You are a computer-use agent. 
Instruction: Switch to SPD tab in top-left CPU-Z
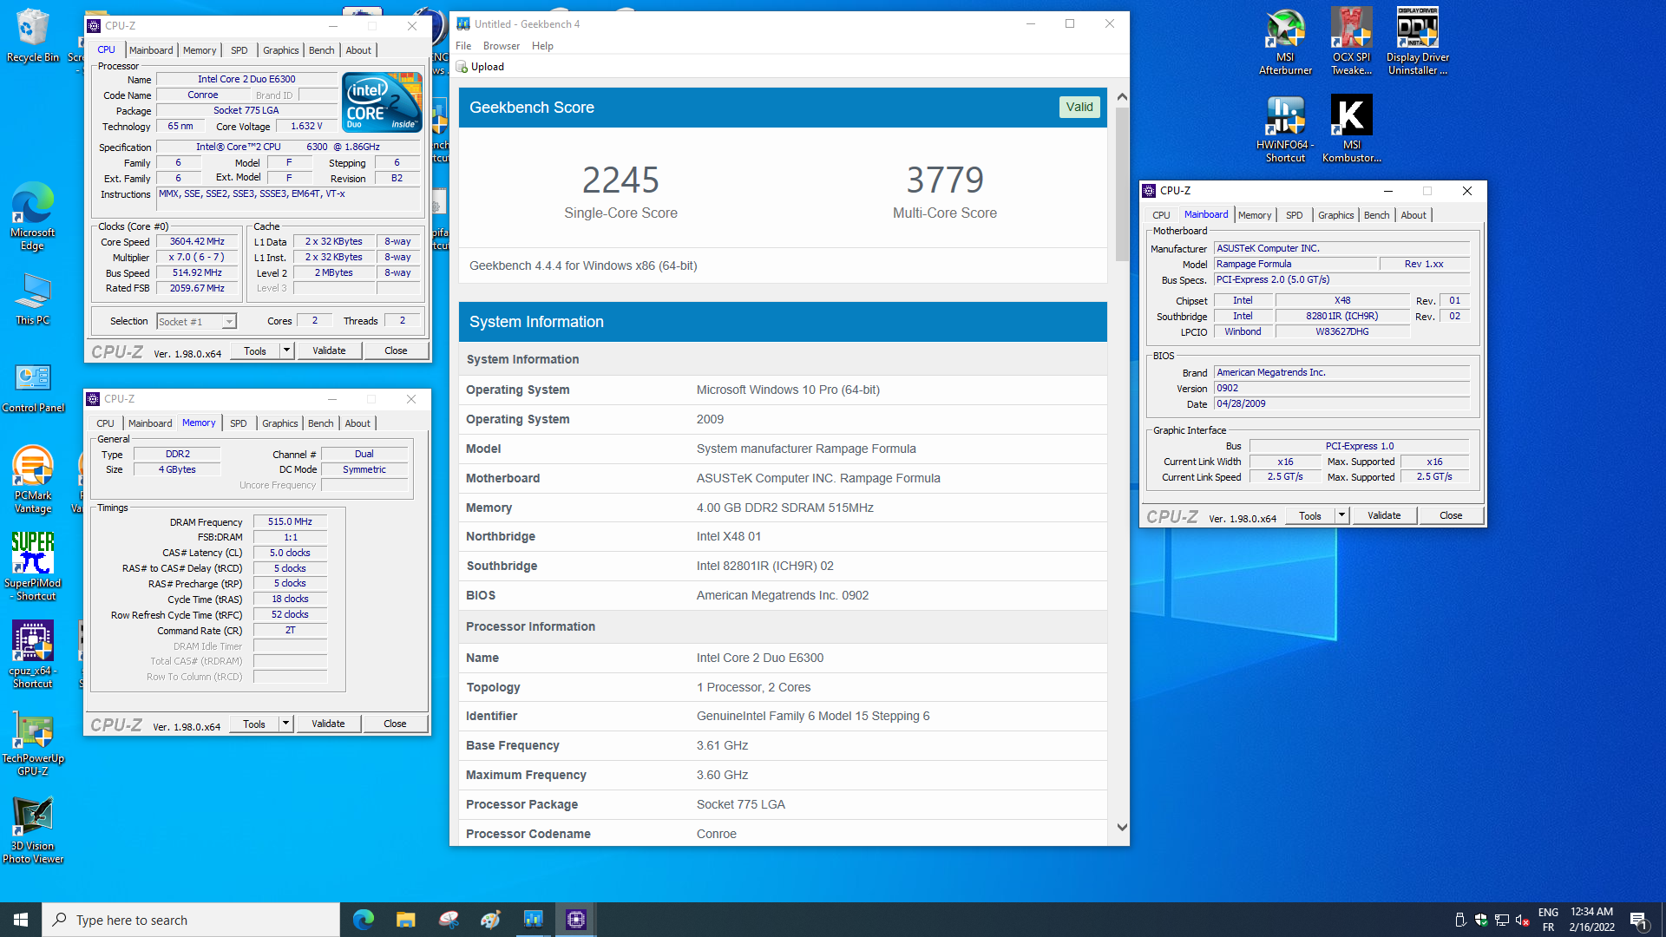(239, 50)
